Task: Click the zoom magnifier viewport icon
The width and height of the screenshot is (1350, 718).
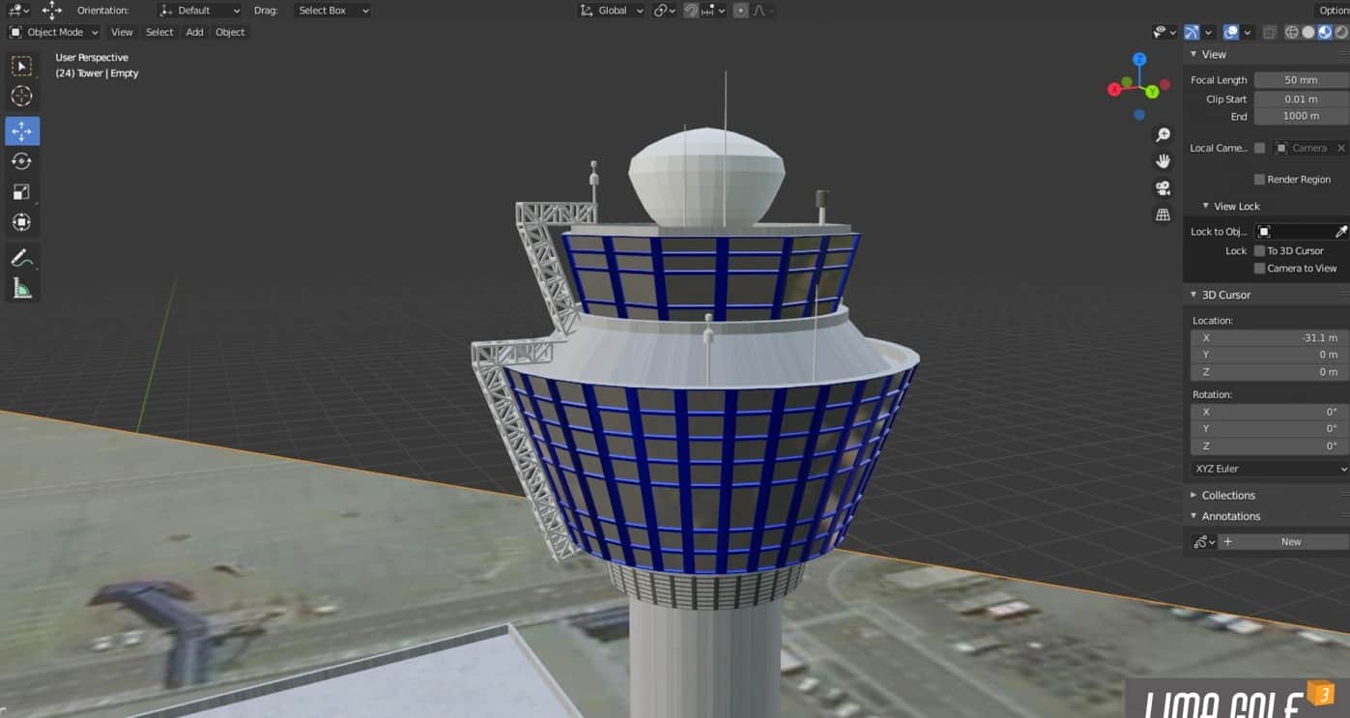Action: point(1163,135)
